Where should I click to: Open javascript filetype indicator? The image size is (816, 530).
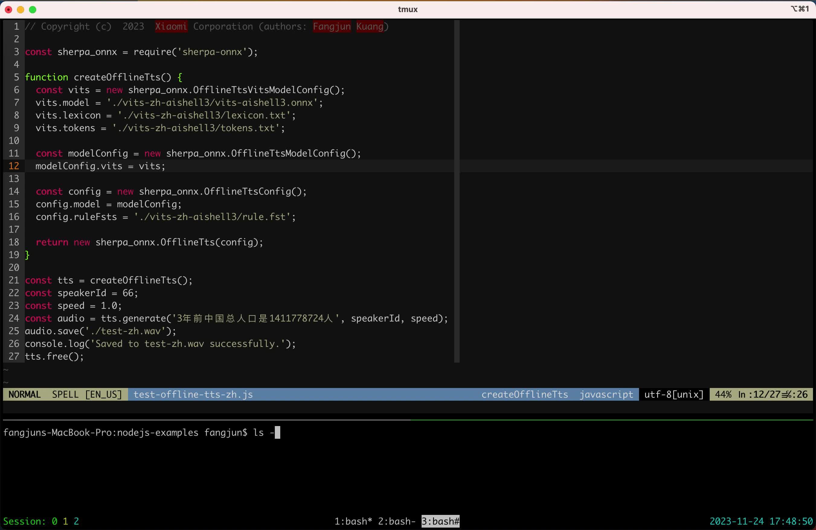(x=606, y=394)
